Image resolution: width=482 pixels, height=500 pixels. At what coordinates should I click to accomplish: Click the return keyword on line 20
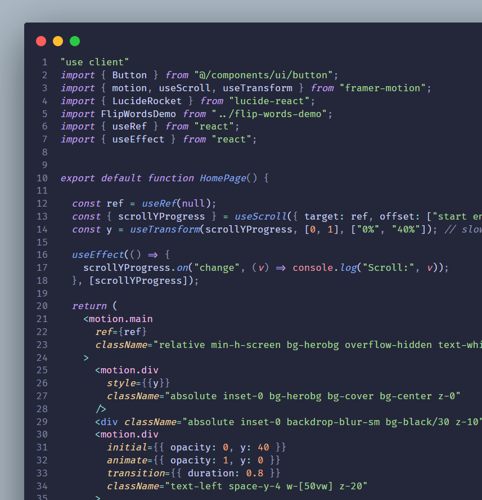tap(89, 306)
